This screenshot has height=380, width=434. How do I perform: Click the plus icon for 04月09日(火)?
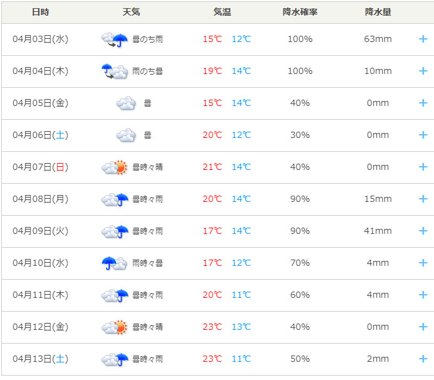423,231
